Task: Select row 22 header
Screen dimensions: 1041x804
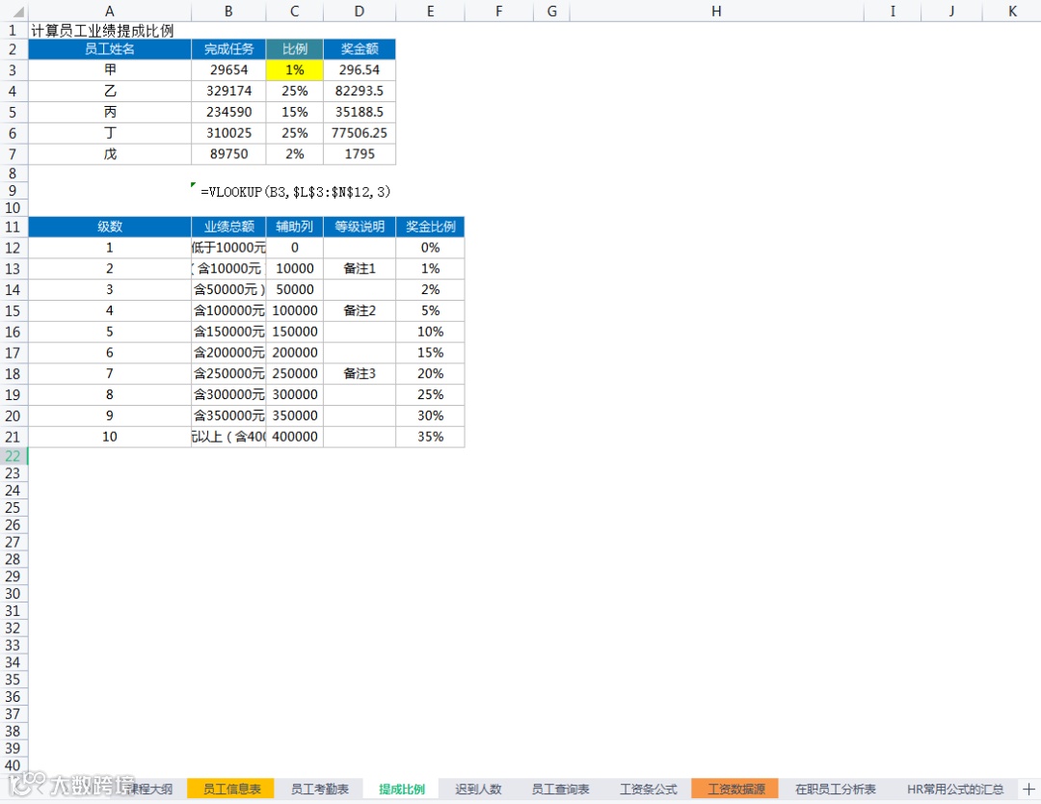Action: (13, 456)
